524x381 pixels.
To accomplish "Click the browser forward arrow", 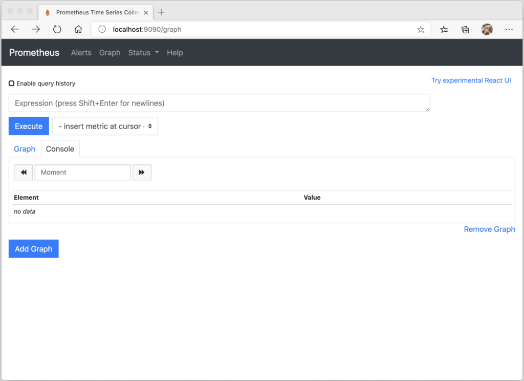I will pyautogui.click(x=36, y=29).
